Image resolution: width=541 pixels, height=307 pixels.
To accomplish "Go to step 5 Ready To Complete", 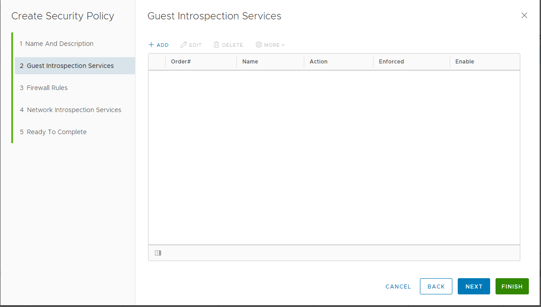I will (57, 132).
